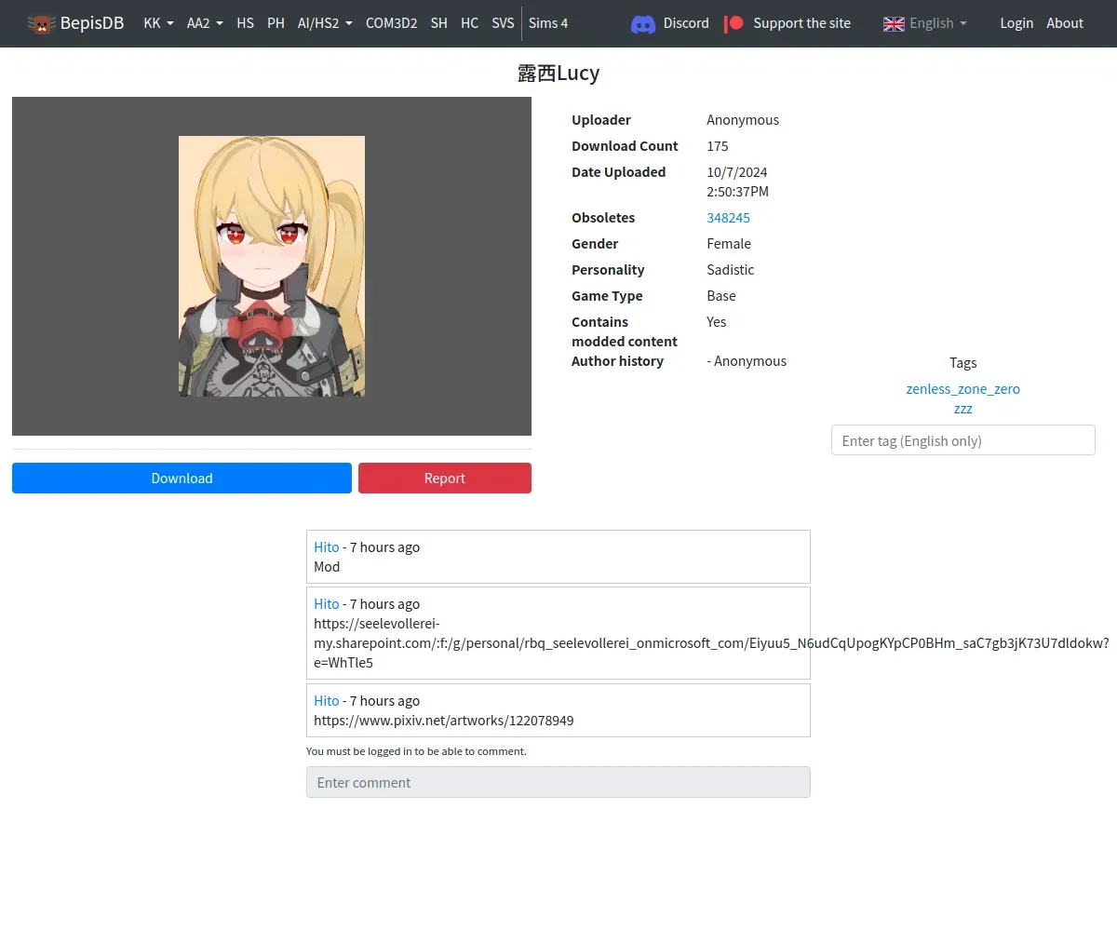Click the UK flag language icon

click(894, 23)
